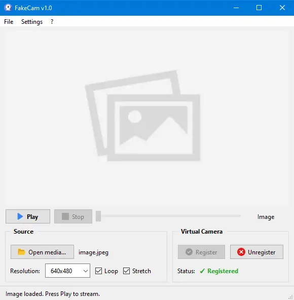Open the File menu
This screenshot has height=300, width=294.
[x=9, y=22]
